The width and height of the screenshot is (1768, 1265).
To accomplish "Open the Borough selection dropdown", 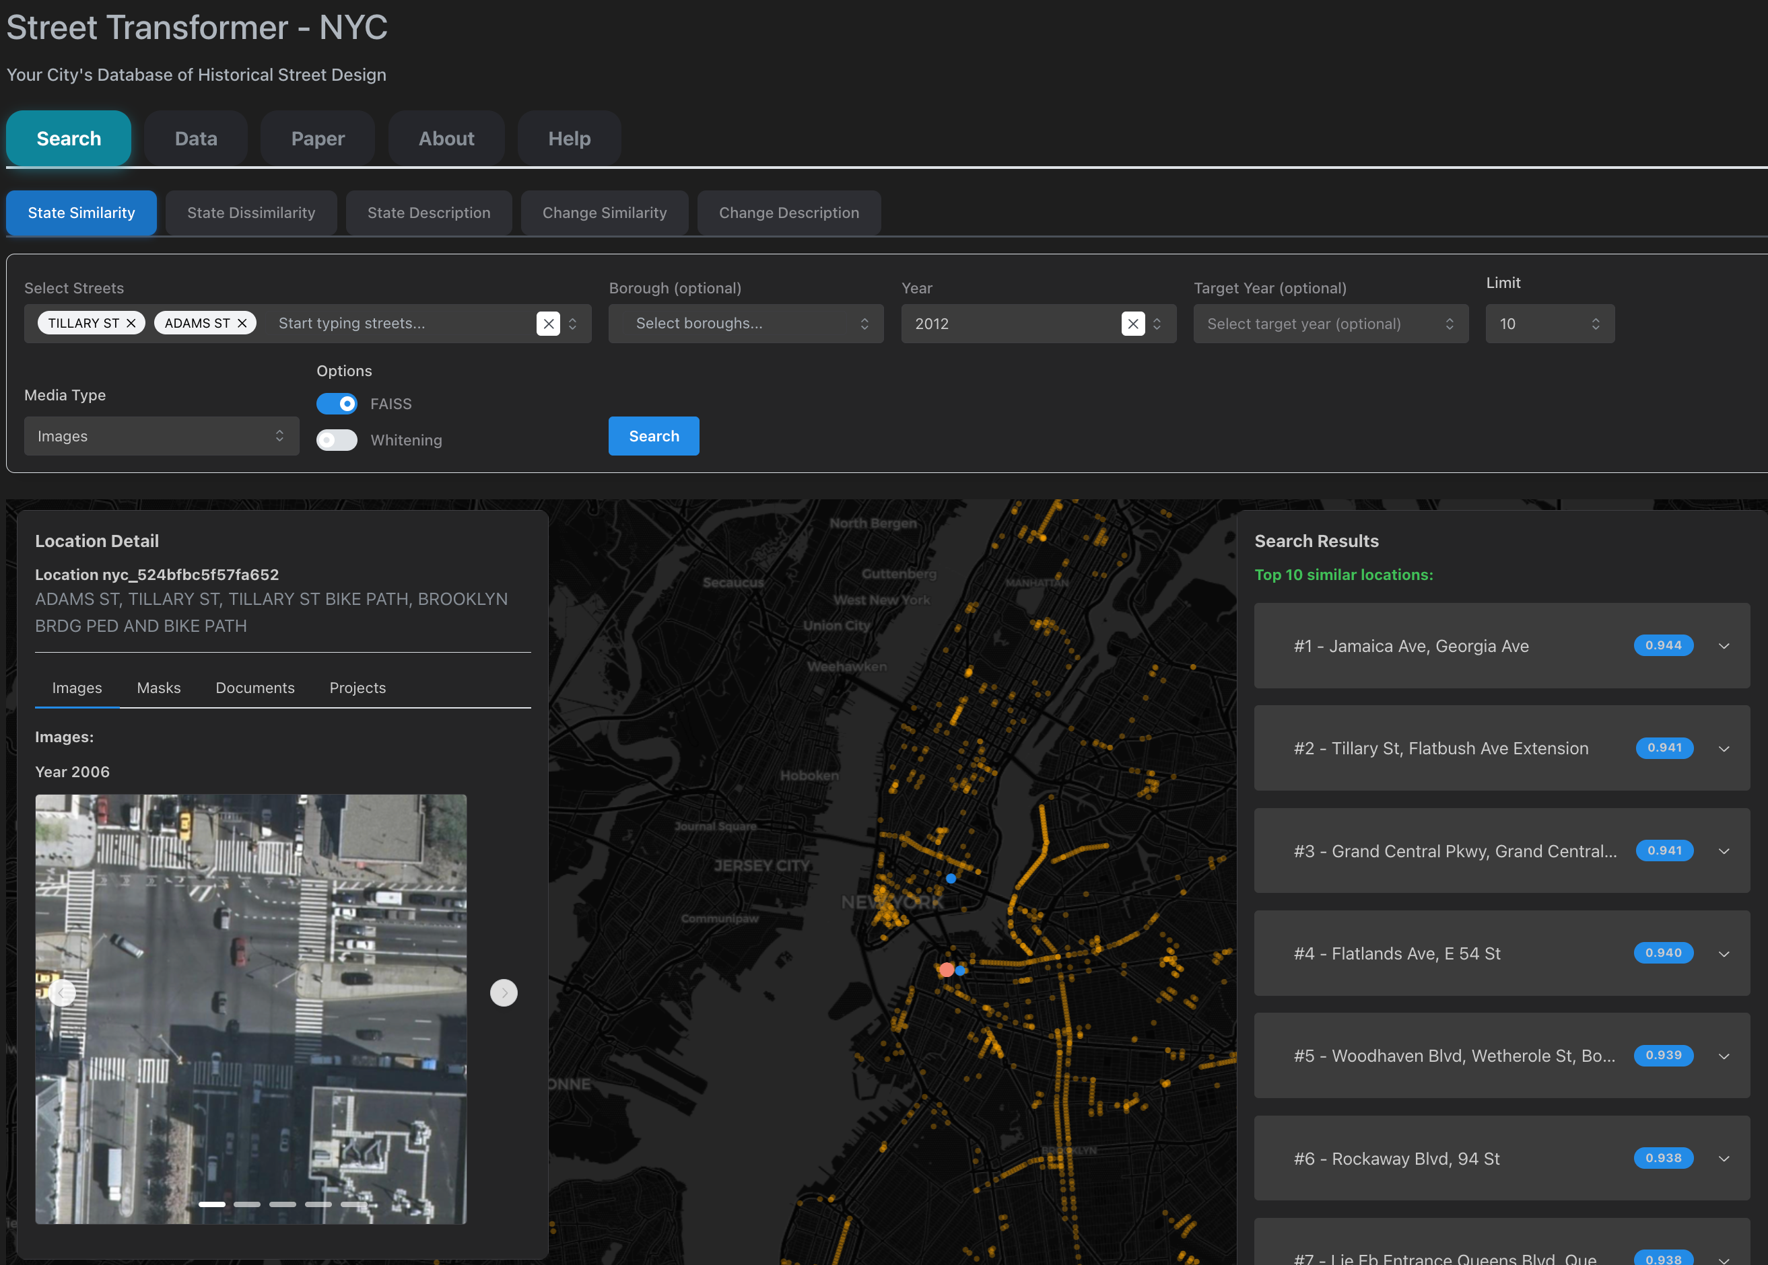I will tap(746, 324).
